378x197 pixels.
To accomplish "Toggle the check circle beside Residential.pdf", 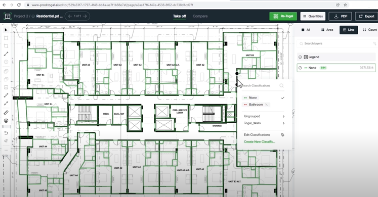I will [33, 16].
